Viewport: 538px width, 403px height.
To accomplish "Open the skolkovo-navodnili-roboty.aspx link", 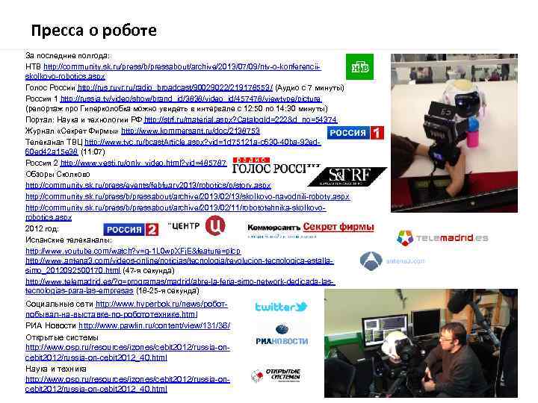I will pyautogui.click(x=188, y=197).
